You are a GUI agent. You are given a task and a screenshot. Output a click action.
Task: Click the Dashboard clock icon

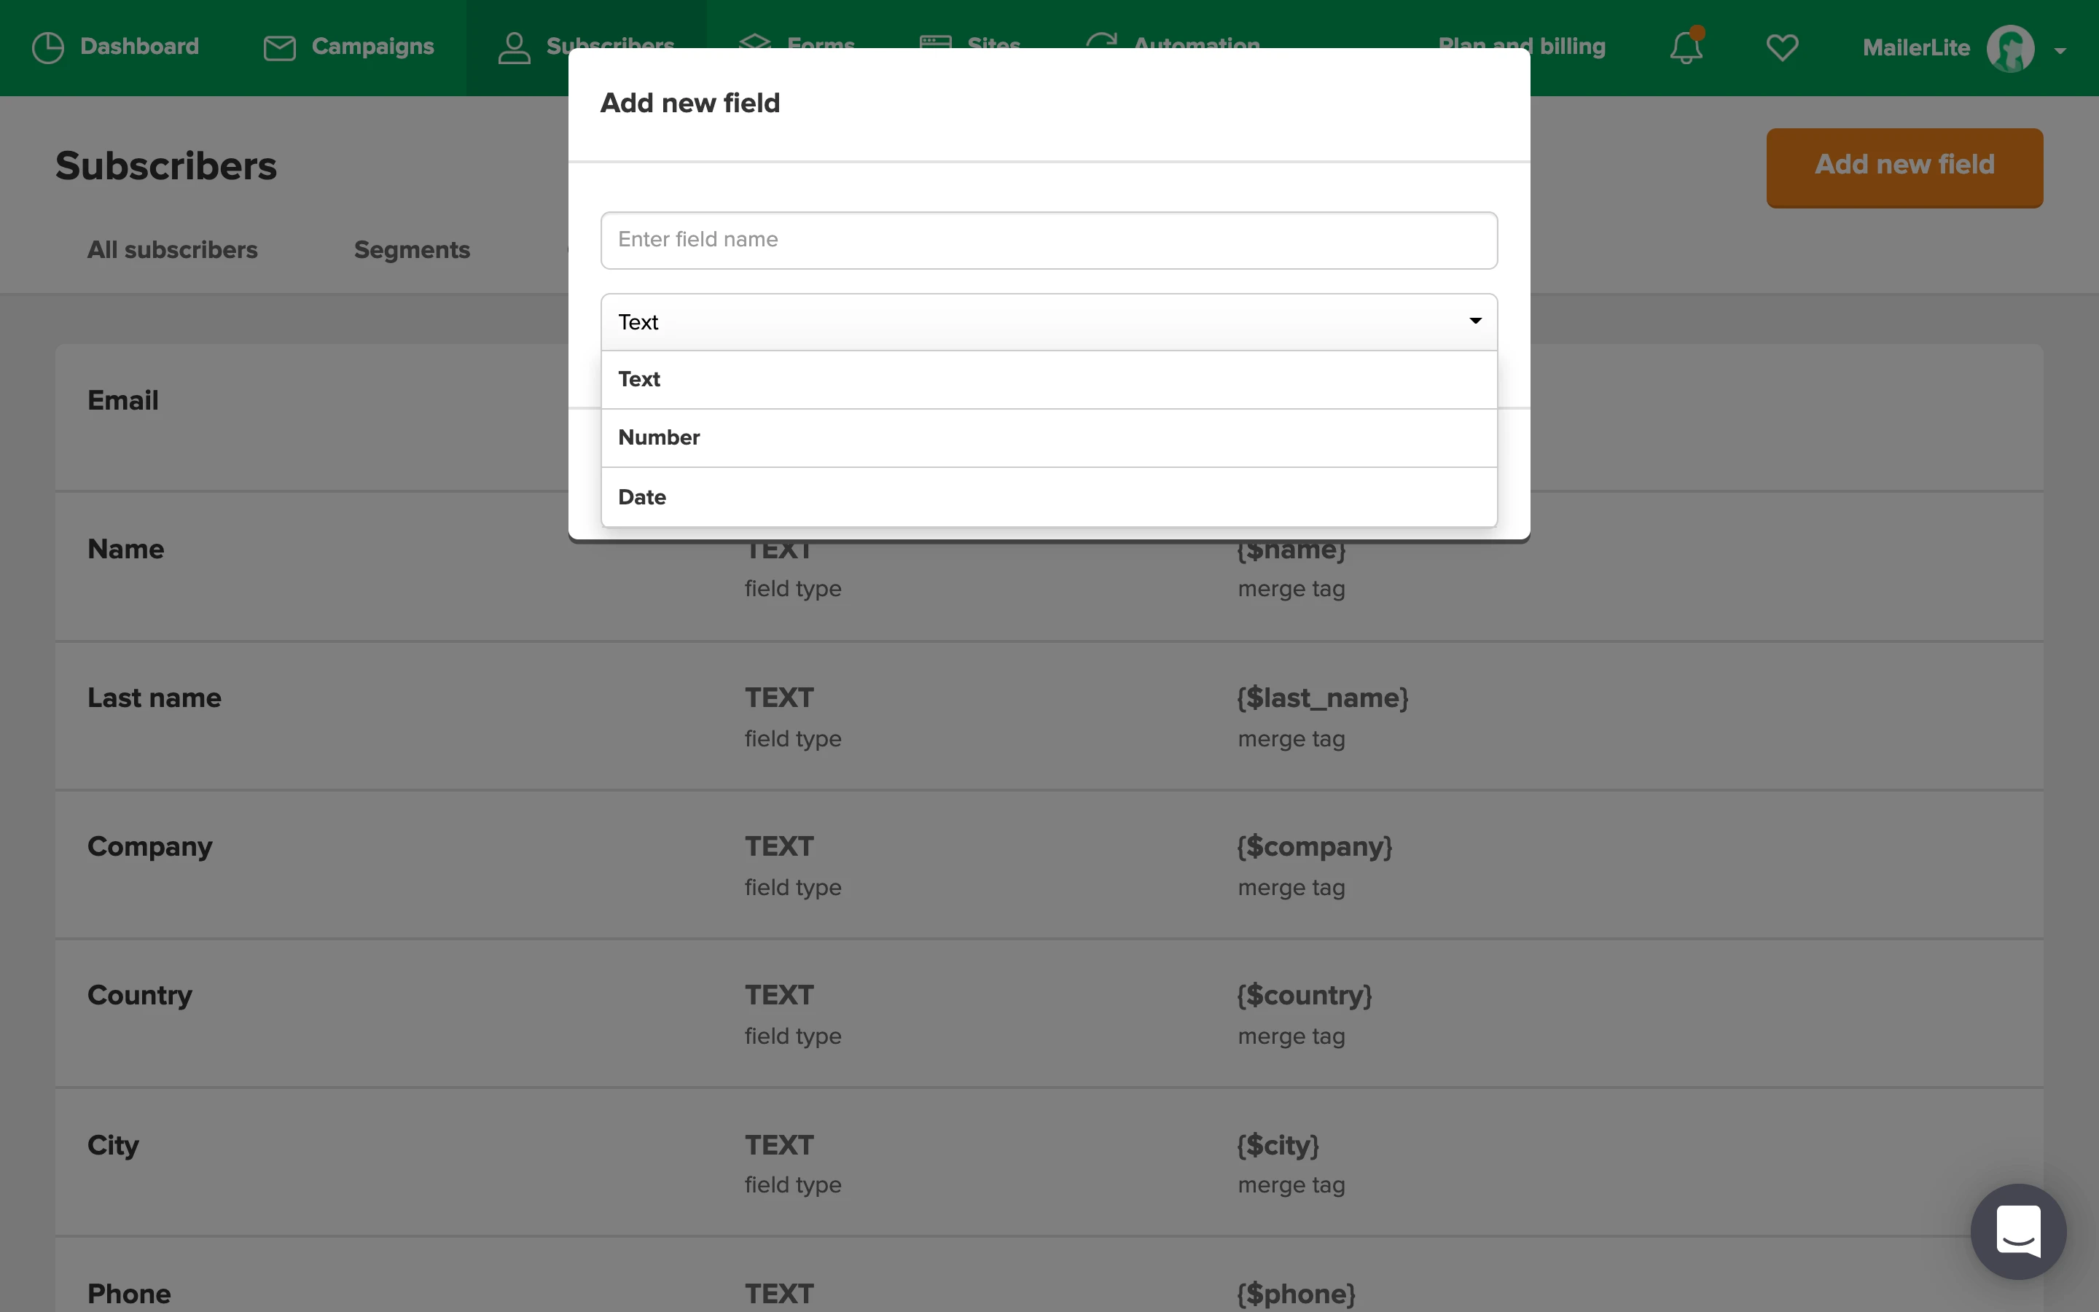click(x=47, y=47)
